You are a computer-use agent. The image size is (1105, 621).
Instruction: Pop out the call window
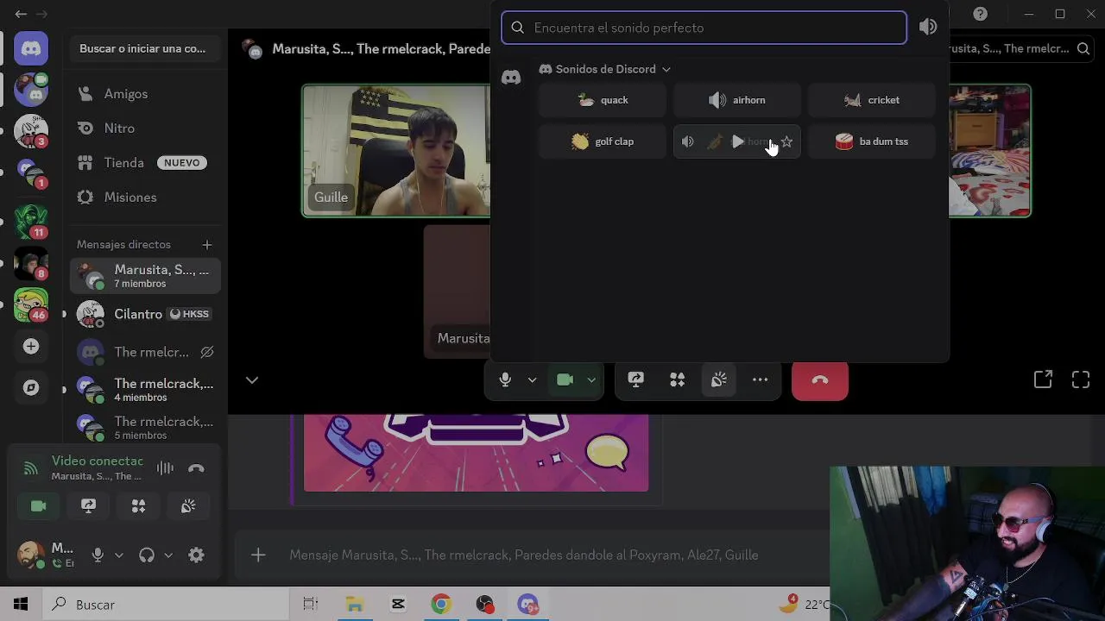(x=1043, y=379)
